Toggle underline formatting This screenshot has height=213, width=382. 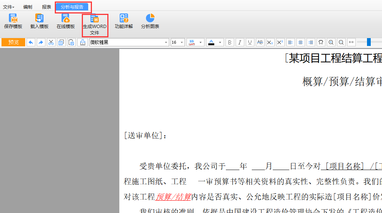(250, 42)
